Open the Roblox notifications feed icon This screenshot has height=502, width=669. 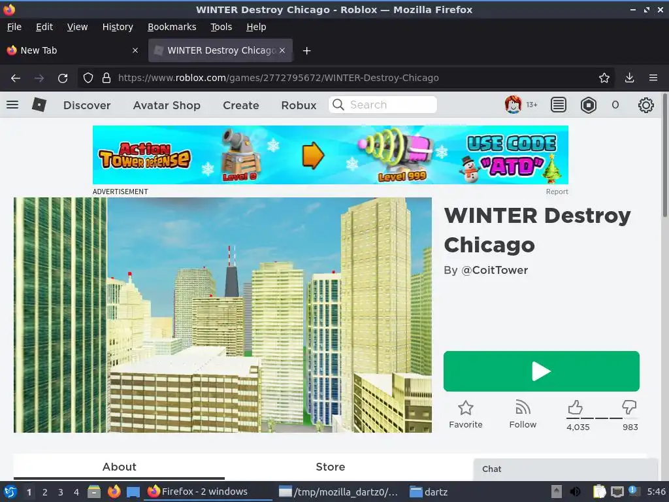pos(558,105)
